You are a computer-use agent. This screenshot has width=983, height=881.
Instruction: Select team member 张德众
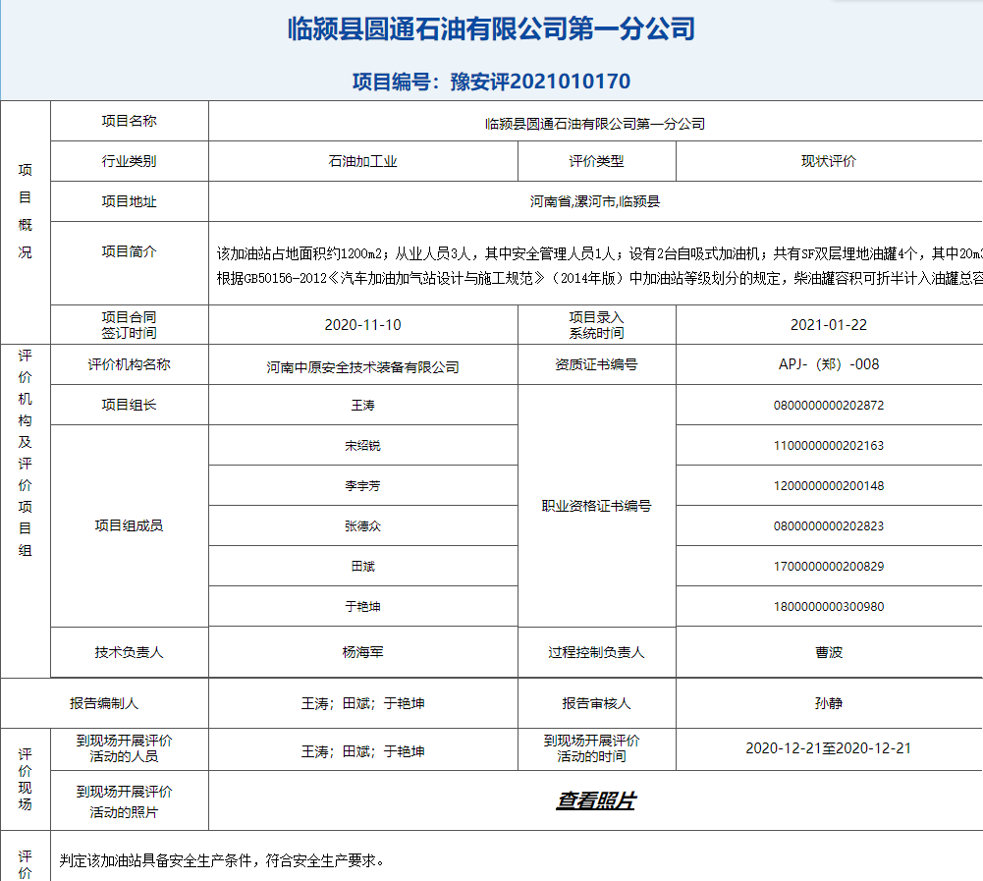click(x=363, y=526)
